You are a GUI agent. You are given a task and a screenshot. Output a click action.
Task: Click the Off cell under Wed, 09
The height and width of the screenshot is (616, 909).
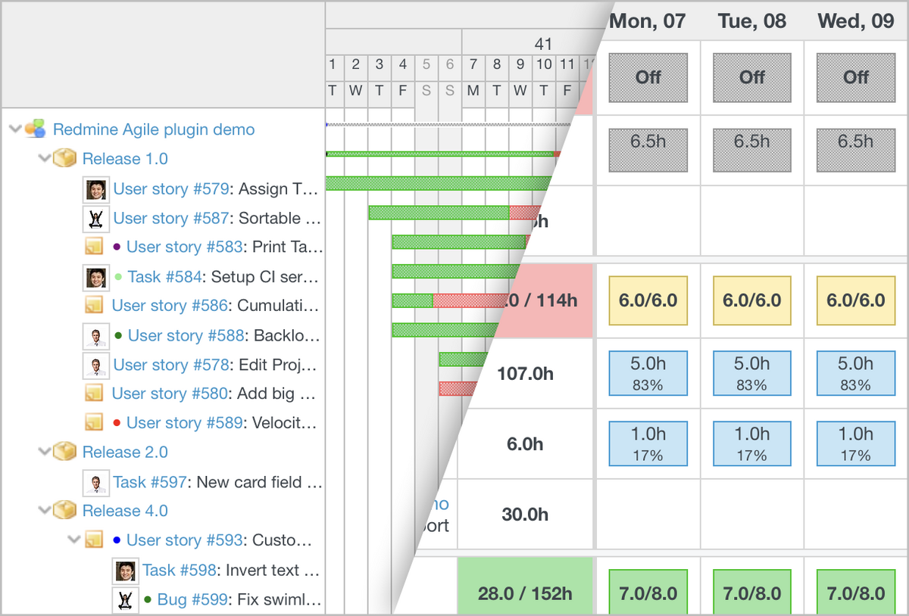click(x=855, y=77)
